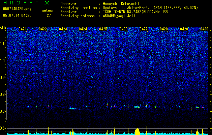
Task: Click the 0429 time marker
Action: pos(184,29)
